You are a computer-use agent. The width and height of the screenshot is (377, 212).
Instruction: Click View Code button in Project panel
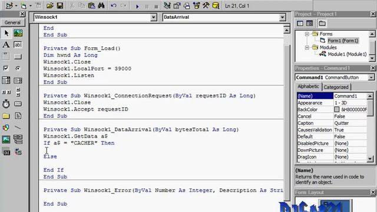coord(300,24)
